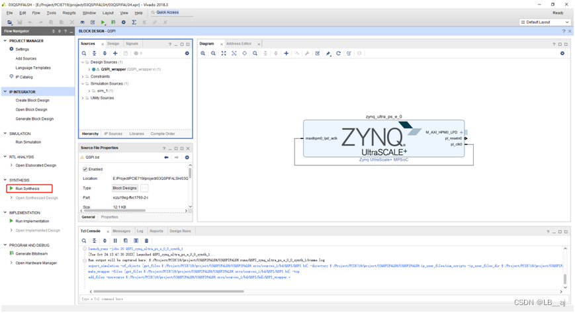Collapse all items in Sources panel
575x313 pixels.
click(x=94, y=53)
